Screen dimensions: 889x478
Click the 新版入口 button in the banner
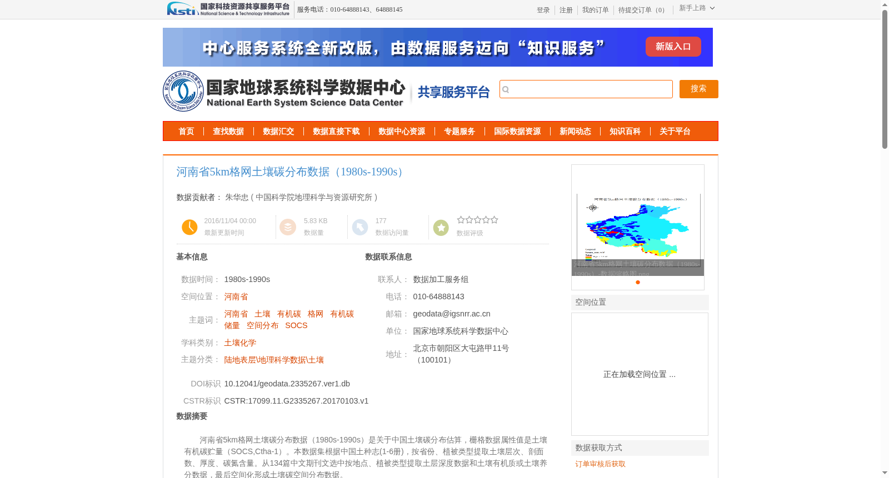click(673, 47)
